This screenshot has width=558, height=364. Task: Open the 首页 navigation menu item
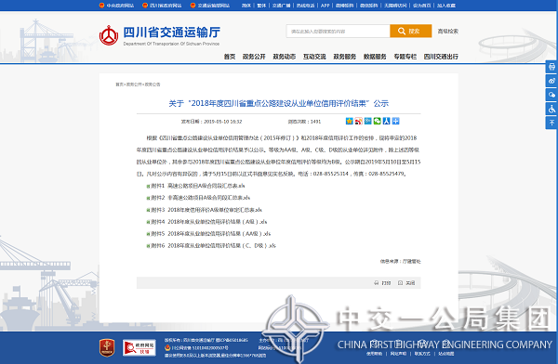pyautogui.click(x=230, y=57)
